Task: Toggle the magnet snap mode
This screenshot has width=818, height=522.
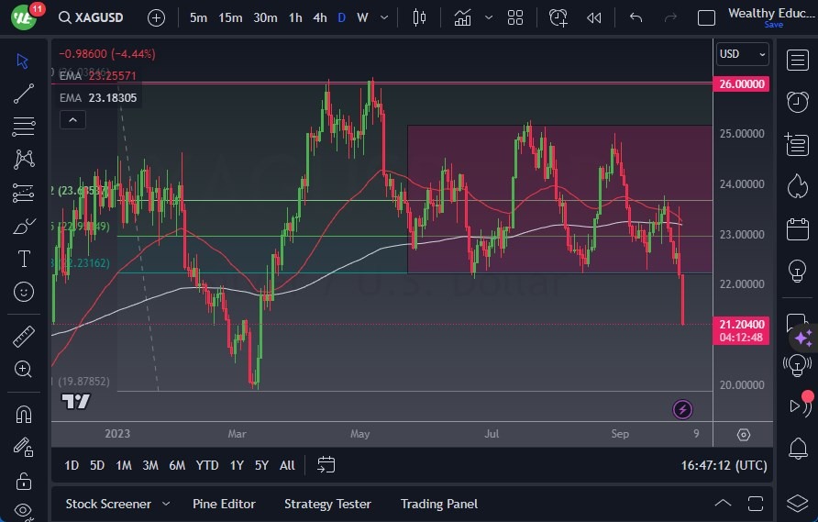Action: tap(24, 414)
